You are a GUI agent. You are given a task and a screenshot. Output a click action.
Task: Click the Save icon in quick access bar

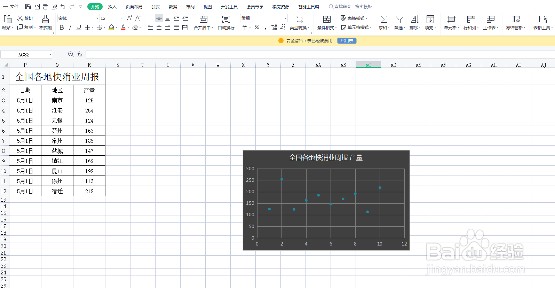(28, 7)
